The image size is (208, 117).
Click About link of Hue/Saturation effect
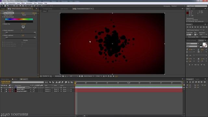(x=34, y=13)
